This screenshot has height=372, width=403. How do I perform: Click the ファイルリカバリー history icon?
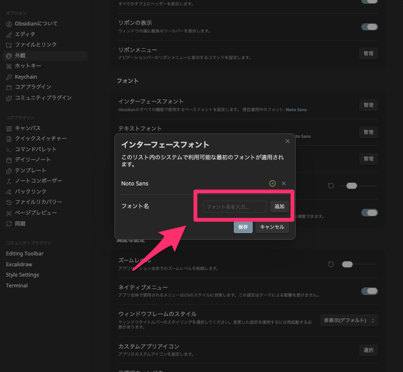pos(9,202)
